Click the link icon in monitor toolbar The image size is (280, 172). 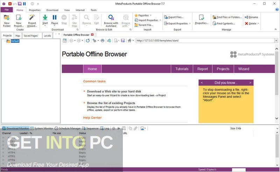(135, 128)
